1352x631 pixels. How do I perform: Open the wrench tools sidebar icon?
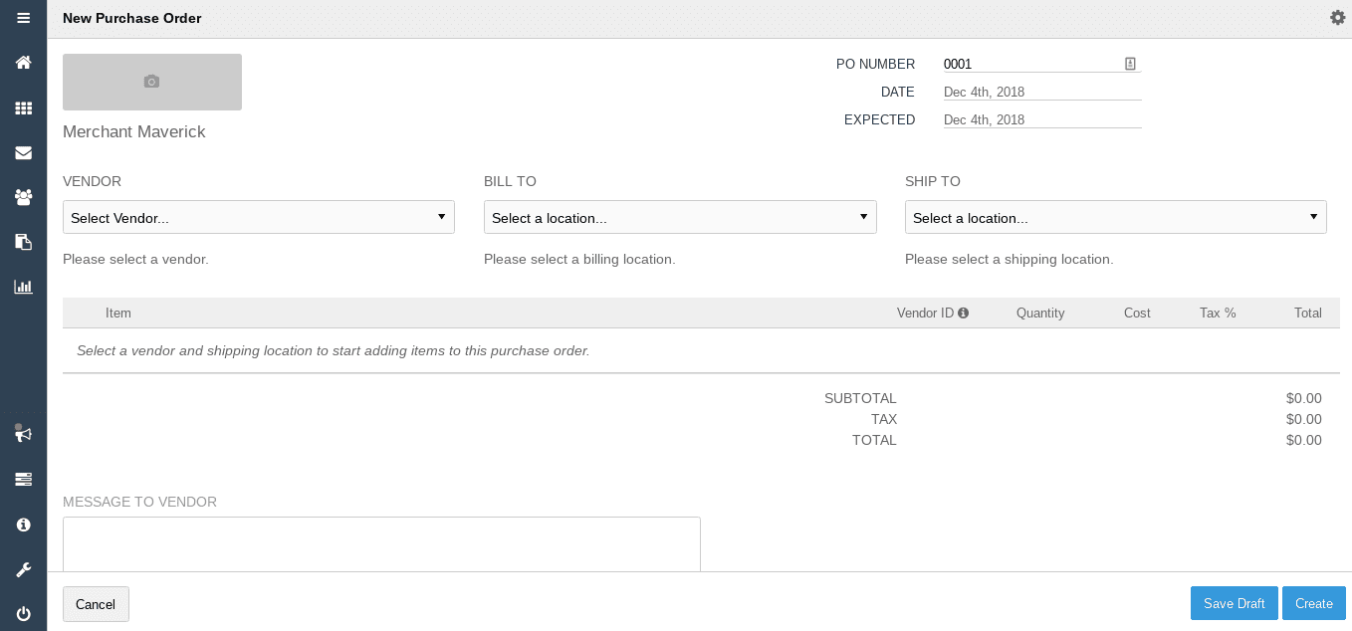(23, 570)
